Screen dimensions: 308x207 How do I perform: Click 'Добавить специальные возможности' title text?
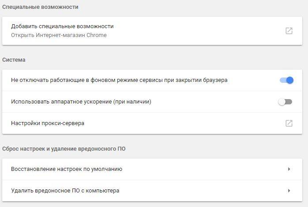tap(62, 26)
